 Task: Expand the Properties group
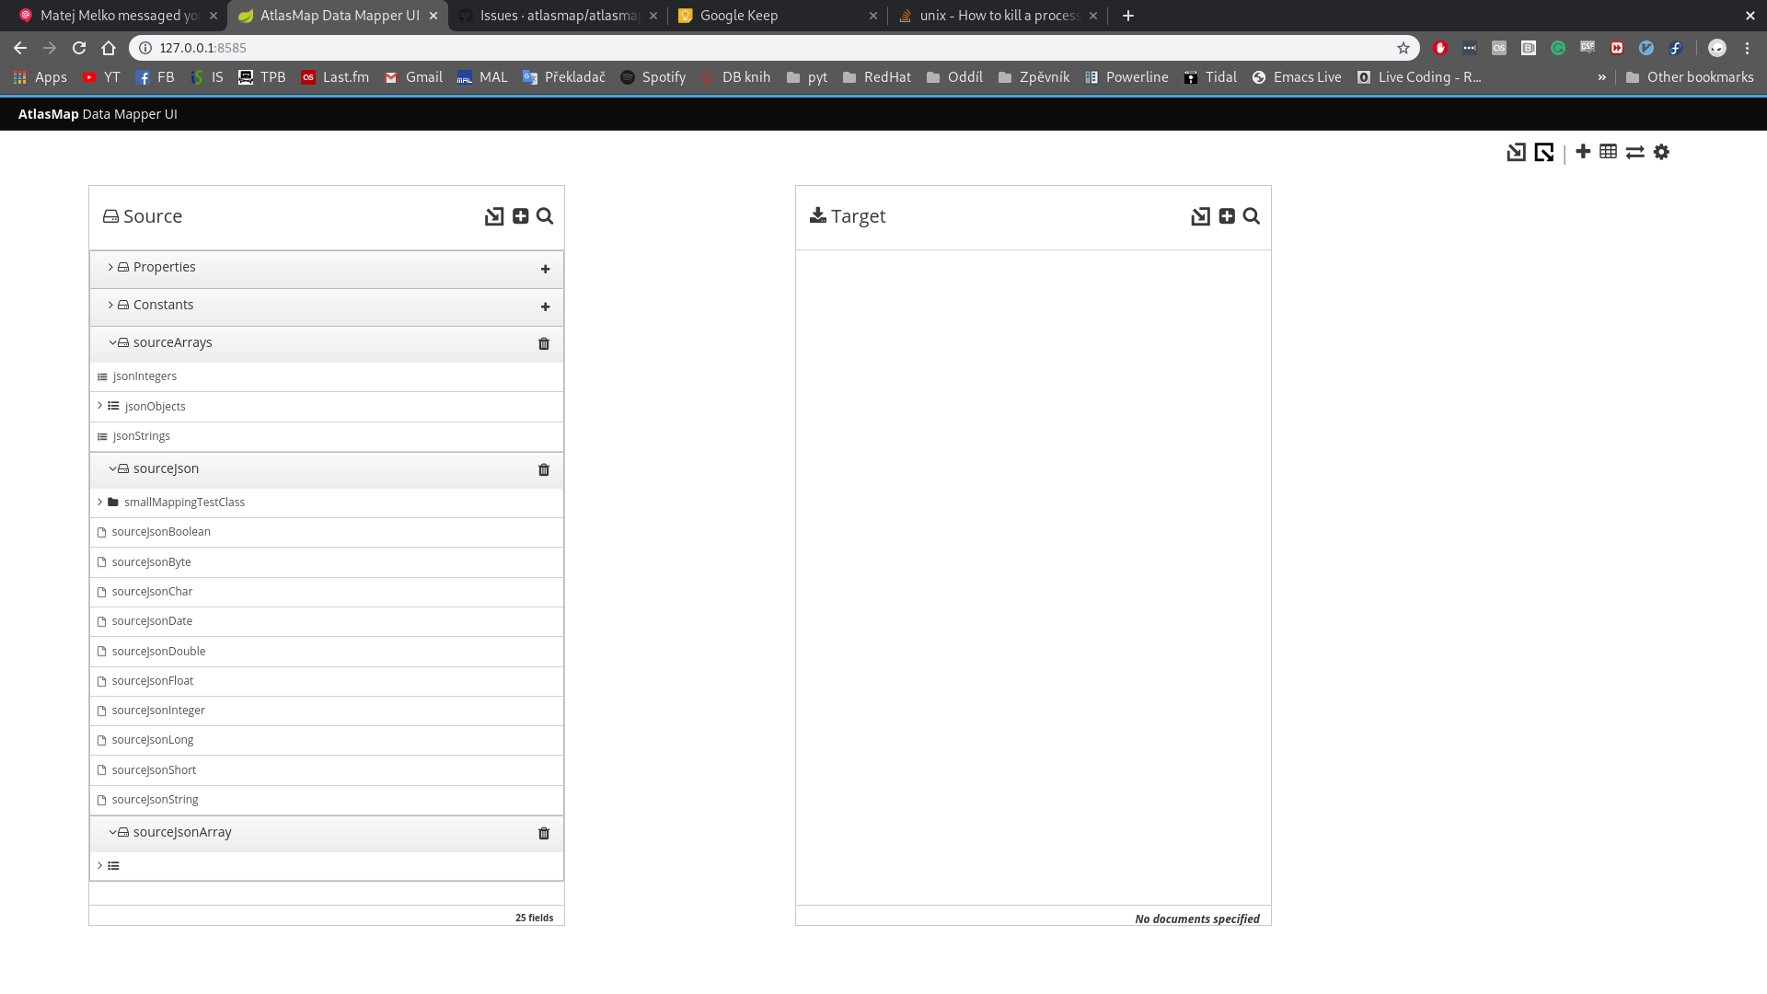pyautogui.click(x=110, y=267)
